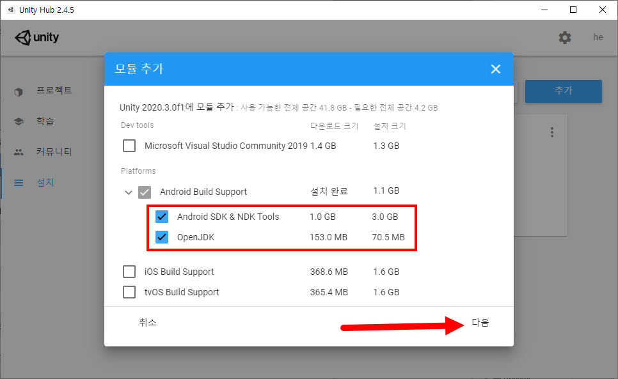Click the '368.6 MB' iOS download size
Viewport: 618px width, 379px height.
pyautogui.click(x=329, y=272)
